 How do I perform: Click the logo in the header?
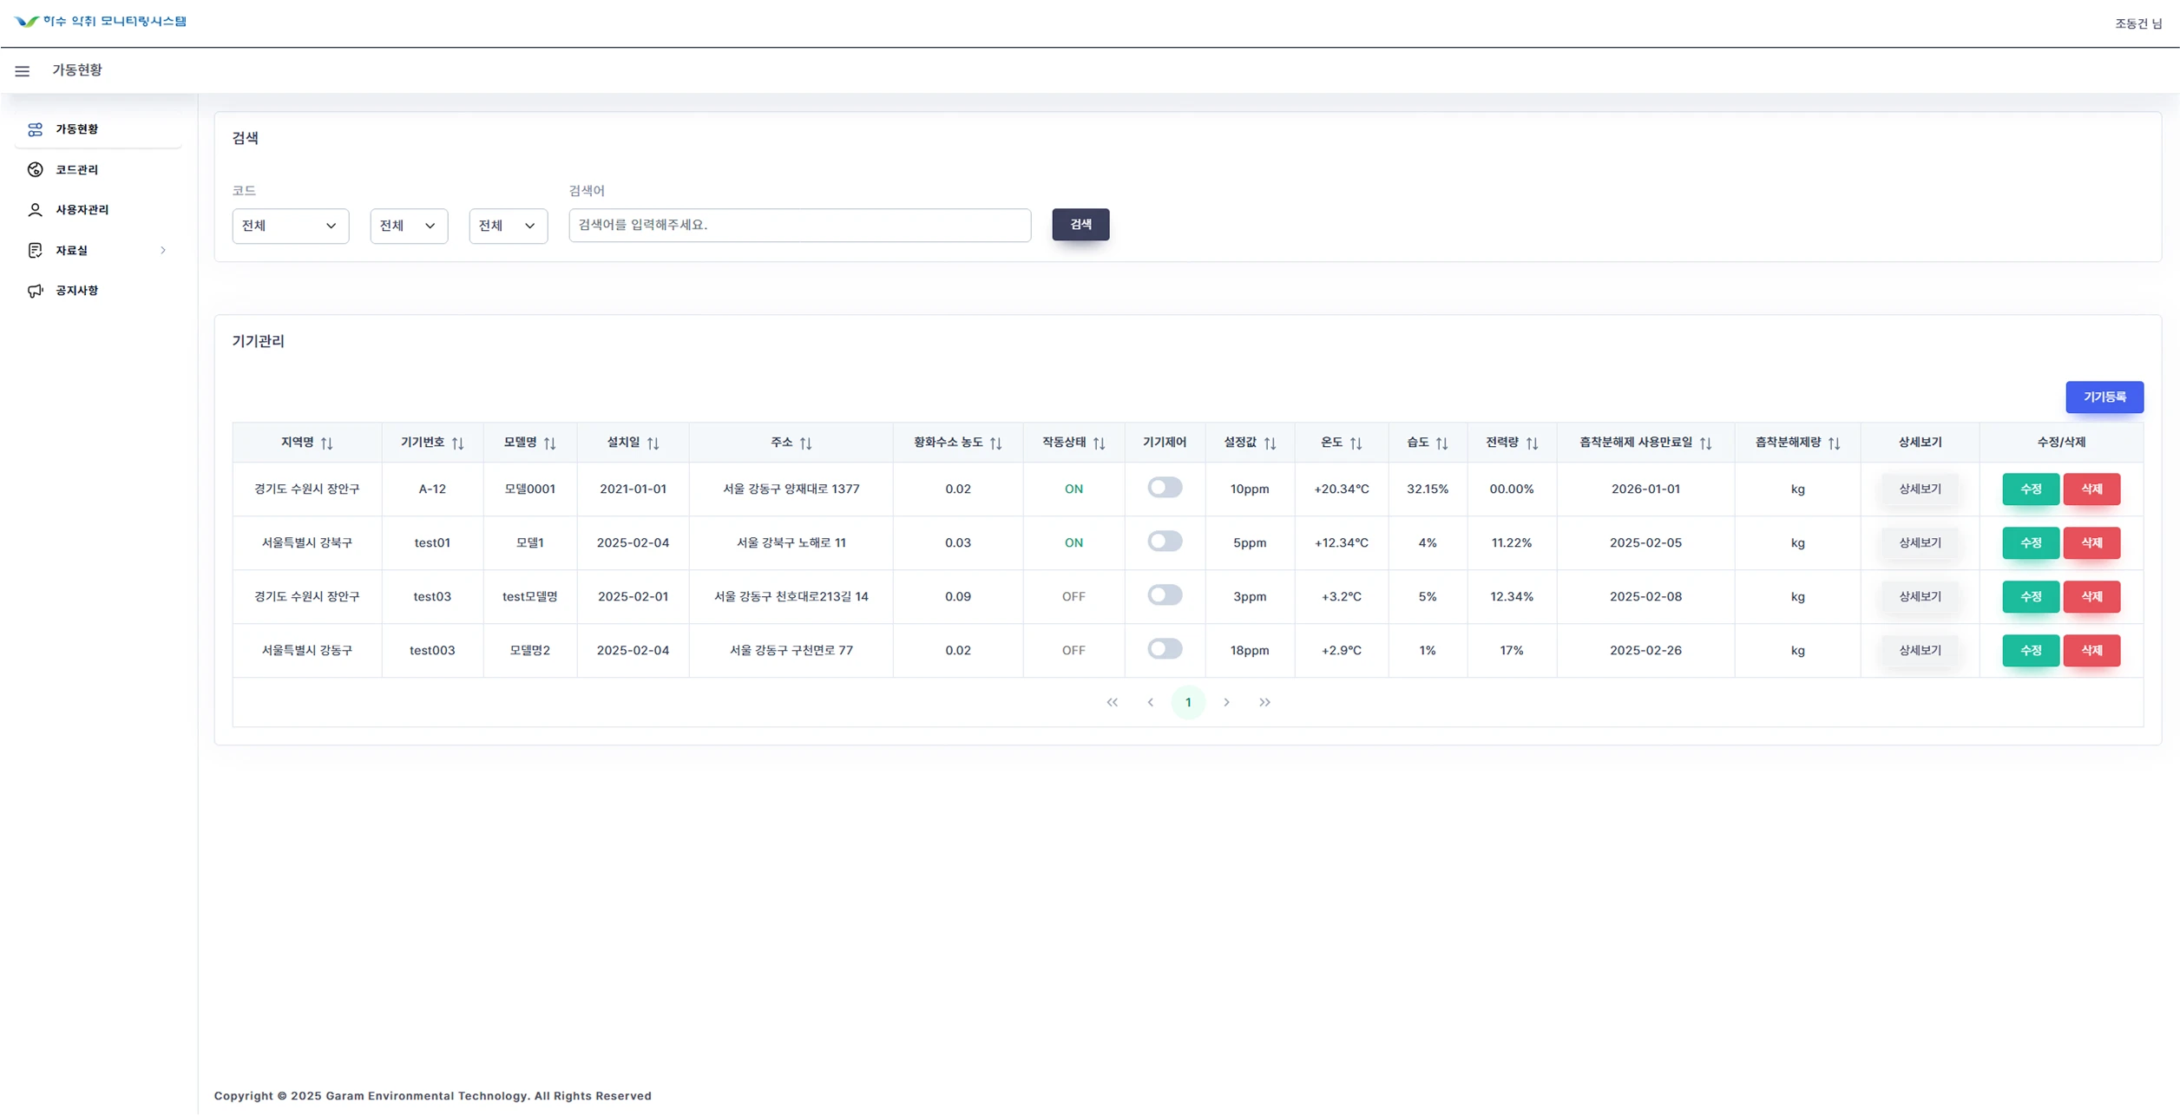point(101,21)
